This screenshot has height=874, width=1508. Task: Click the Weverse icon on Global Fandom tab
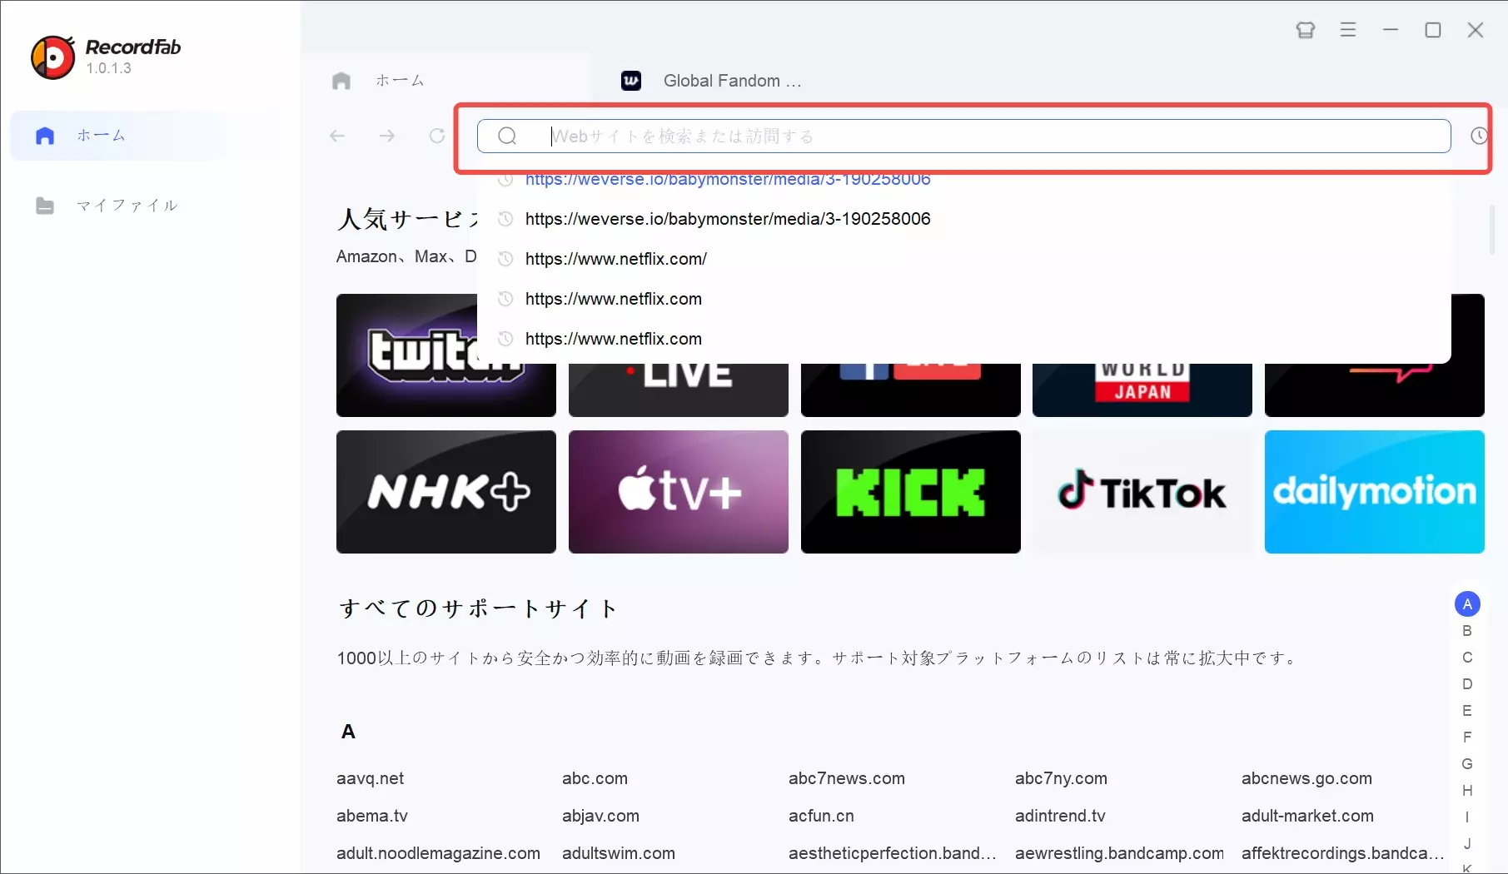[631, 81]
